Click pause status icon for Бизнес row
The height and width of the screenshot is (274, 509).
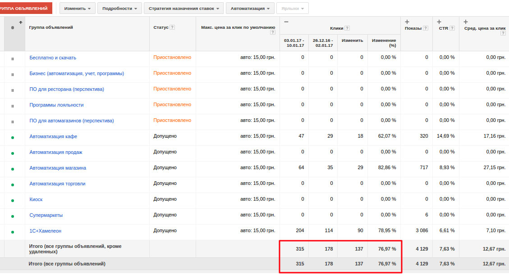tap(13, 75)
